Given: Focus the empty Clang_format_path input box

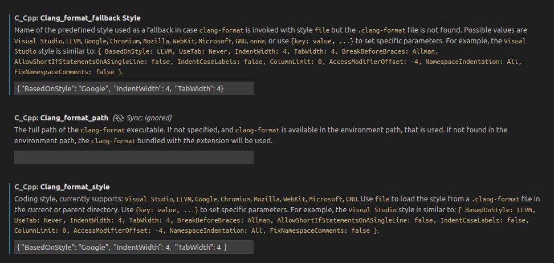Looking at the screenshot, I should (133, 157).
